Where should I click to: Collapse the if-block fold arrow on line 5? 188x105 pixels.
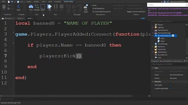click(14, 43)
